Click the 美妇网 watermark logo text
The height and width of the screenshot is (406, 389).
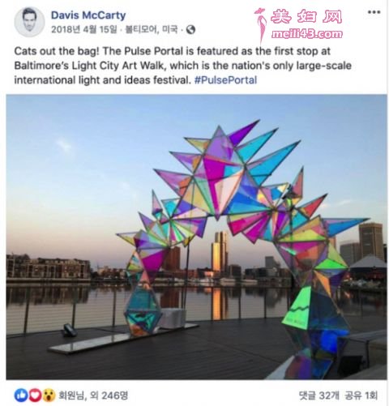(x=306, y=16)
